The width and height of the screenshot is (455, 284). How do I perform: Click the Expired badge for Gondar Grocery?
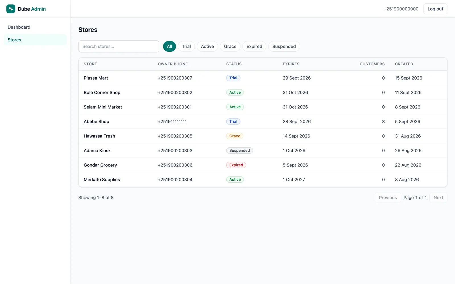coord(236,165)
